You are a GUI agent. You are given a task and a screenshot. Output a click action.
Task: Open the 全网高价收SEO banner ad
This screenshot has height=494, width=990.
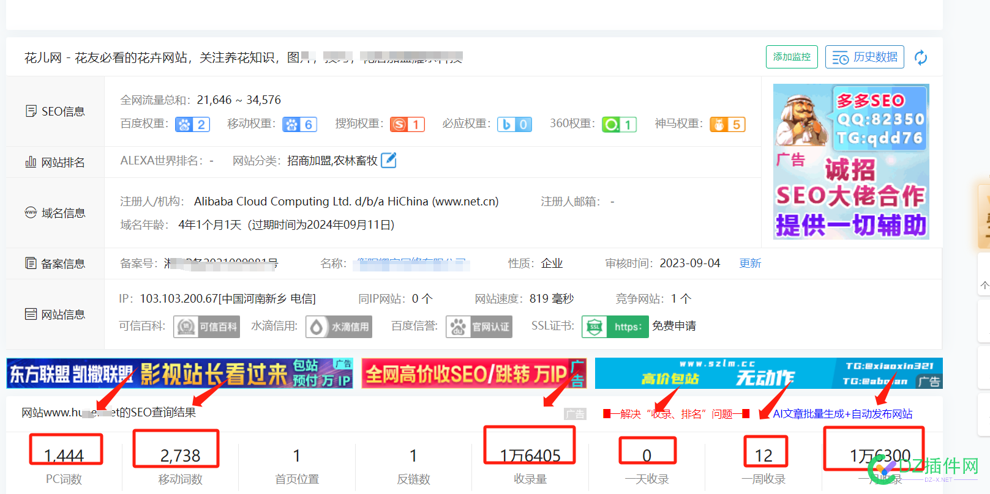coord(474,373)
